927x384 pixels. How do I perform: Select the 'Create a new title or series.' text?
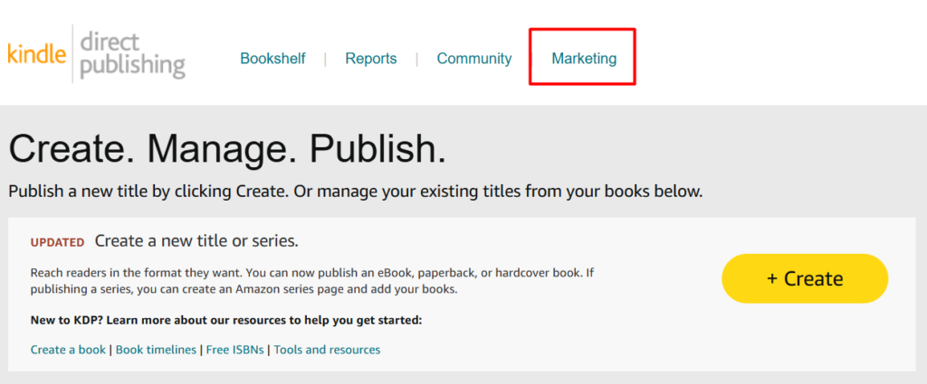[x=196, y=241]
